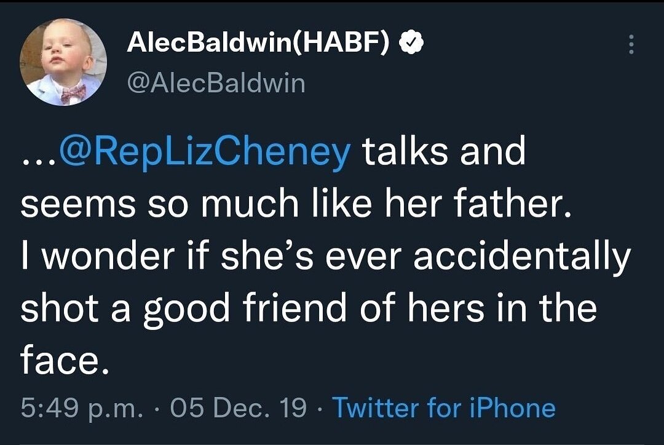Click the words "talks and" after mention
This screenshot has width=664, height=445.
coord(444,152)
